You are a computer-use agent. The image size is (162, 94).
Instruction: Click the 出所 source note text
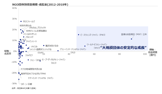pyautogui.click(x=24, y=88)
